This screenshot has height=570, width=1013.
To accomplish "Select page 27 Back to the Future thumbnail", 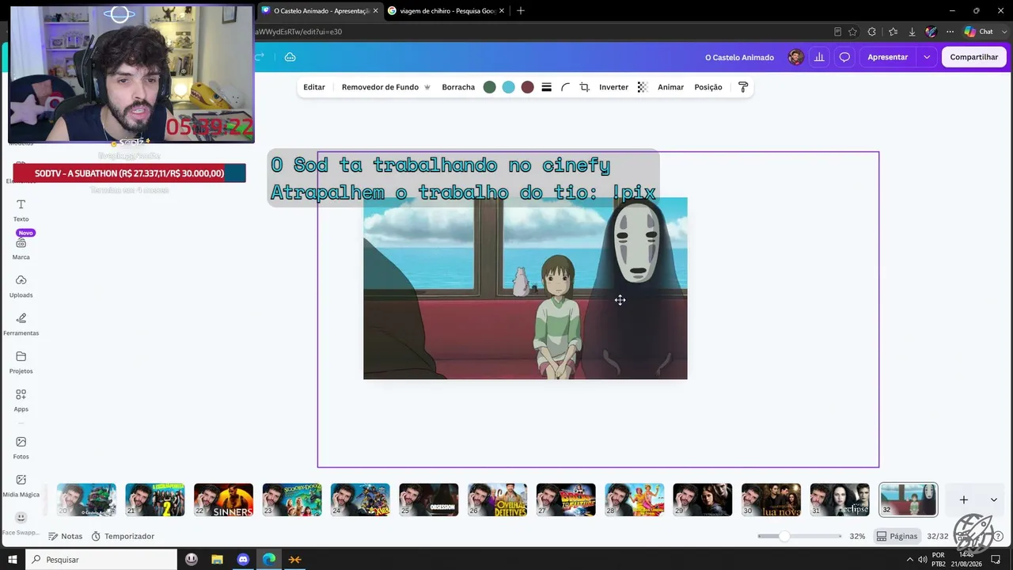I will point(566,500).
